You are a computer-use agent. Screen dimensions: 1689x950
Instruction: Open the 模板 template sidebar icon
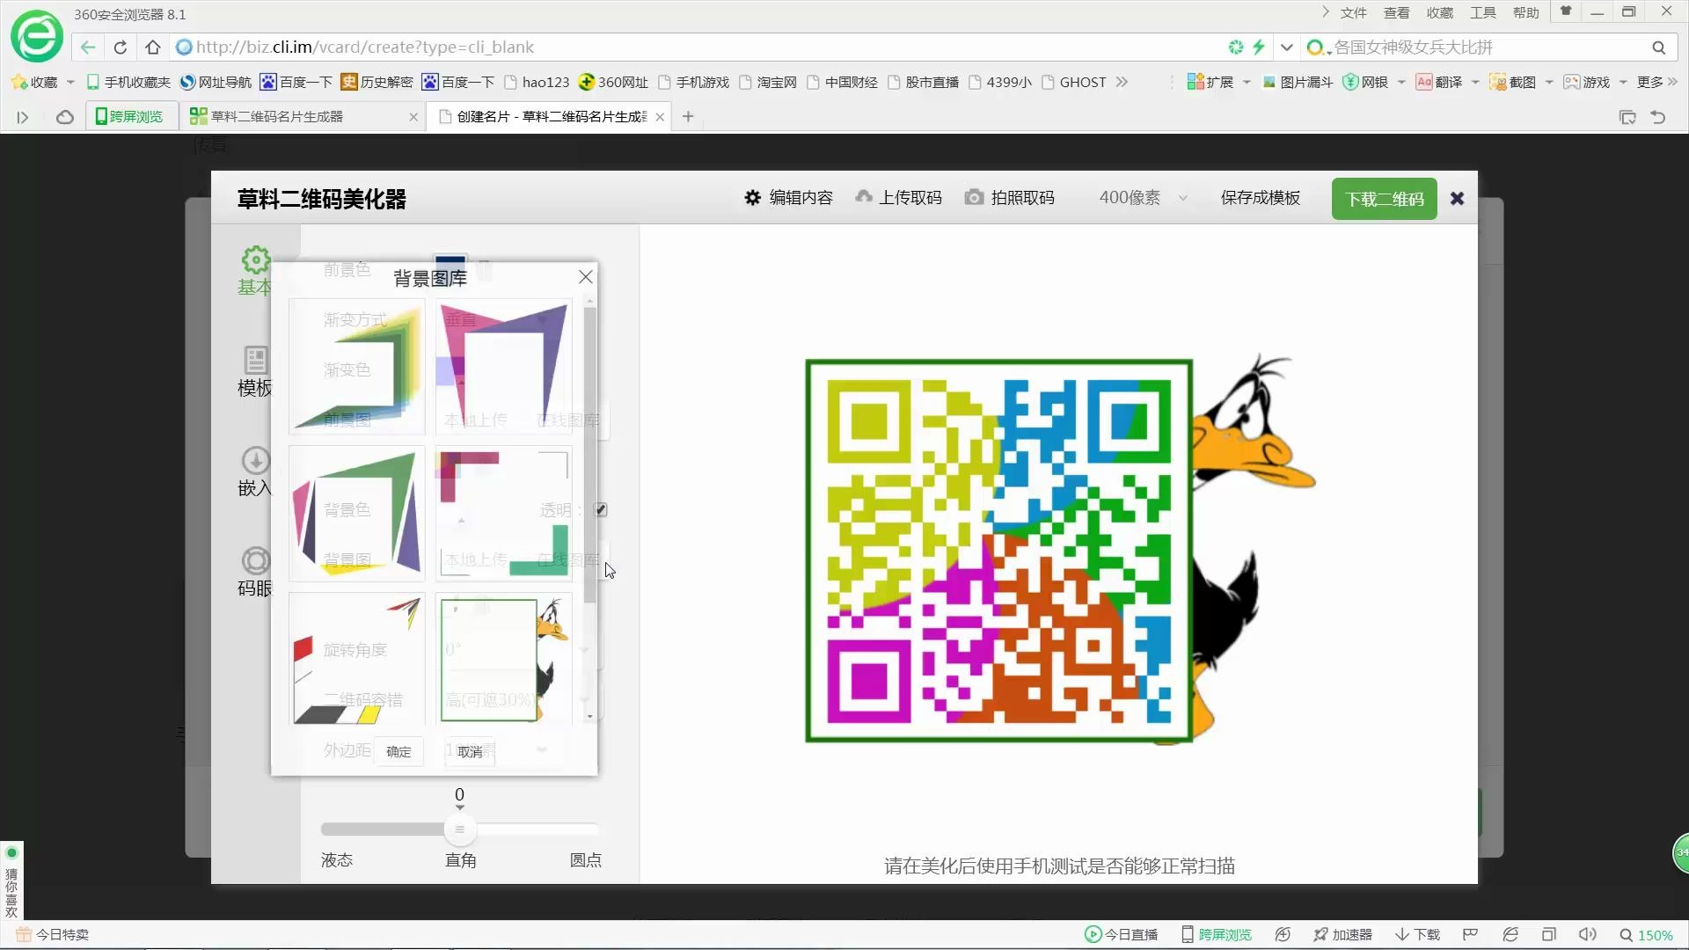[x=255, y=371]
